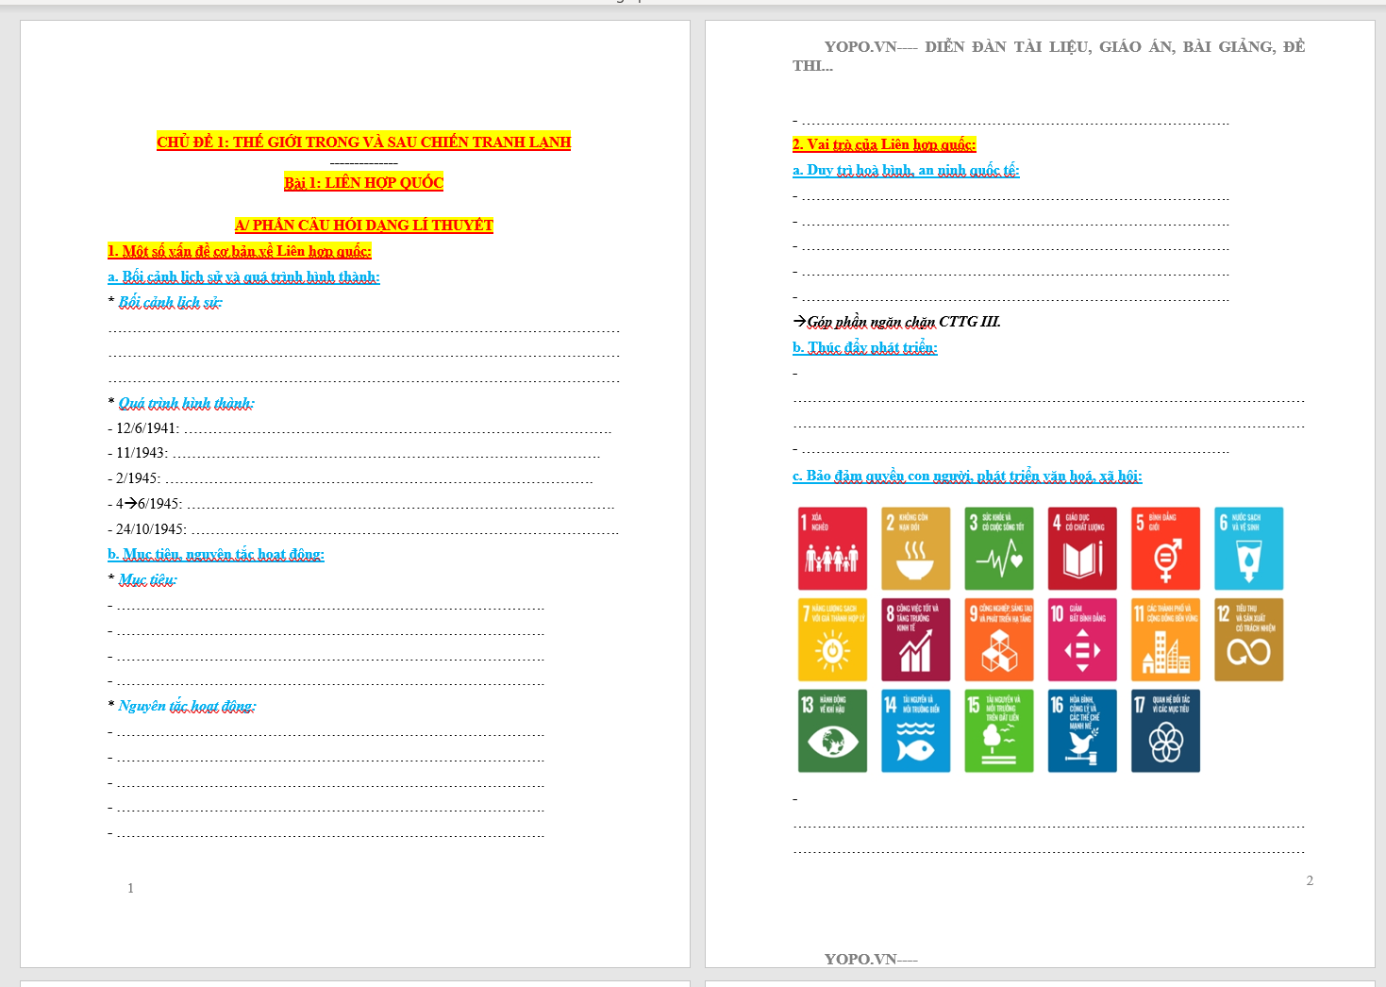The width and height of the screenshot is (1386, 987).
Task: Click the SDG 1 'Xóa nghèo' red icon
Action: click(832, 548)
